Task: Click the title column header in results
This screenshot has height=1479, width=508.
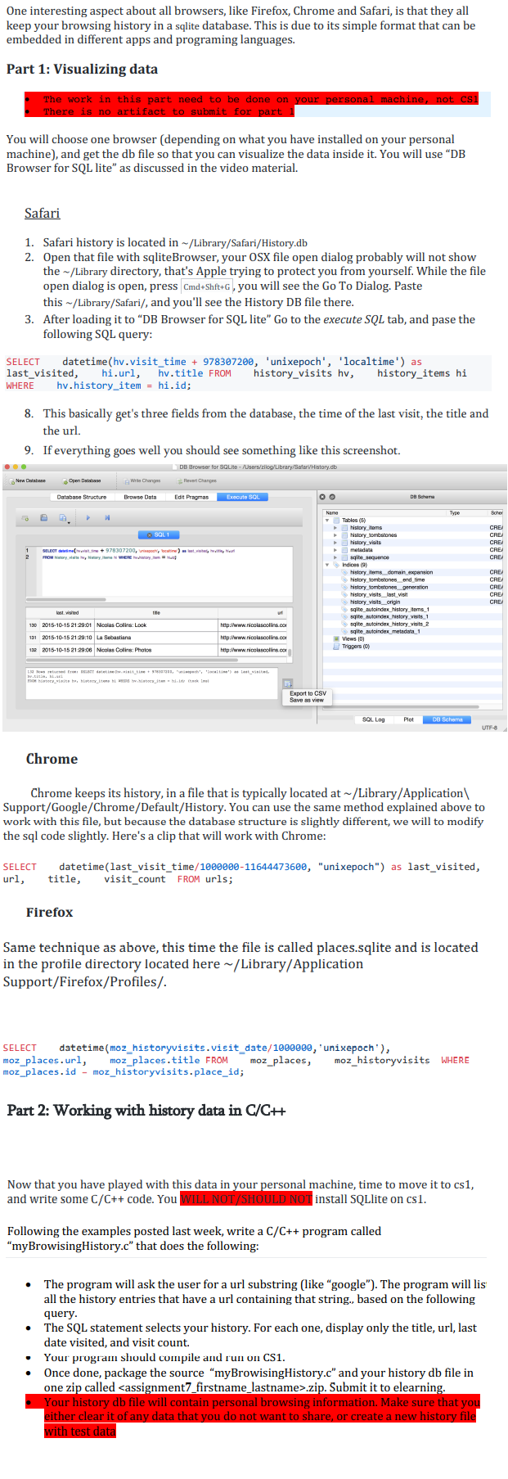Action: 156,613
